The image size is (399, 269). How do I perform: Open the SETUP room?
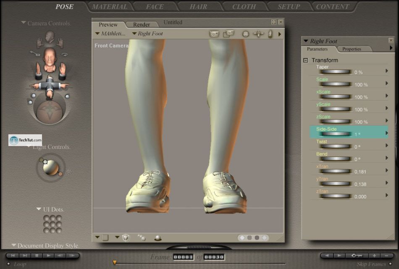pos(289,7)
